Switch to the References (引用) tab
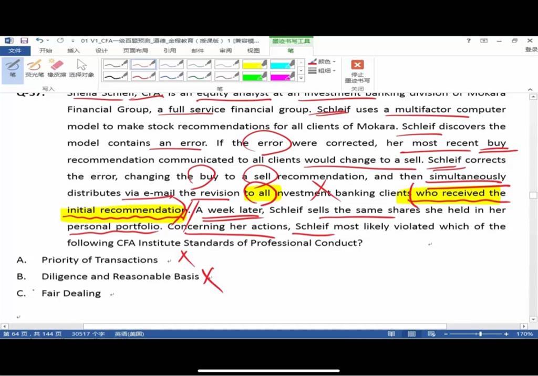 coord(170,51)
